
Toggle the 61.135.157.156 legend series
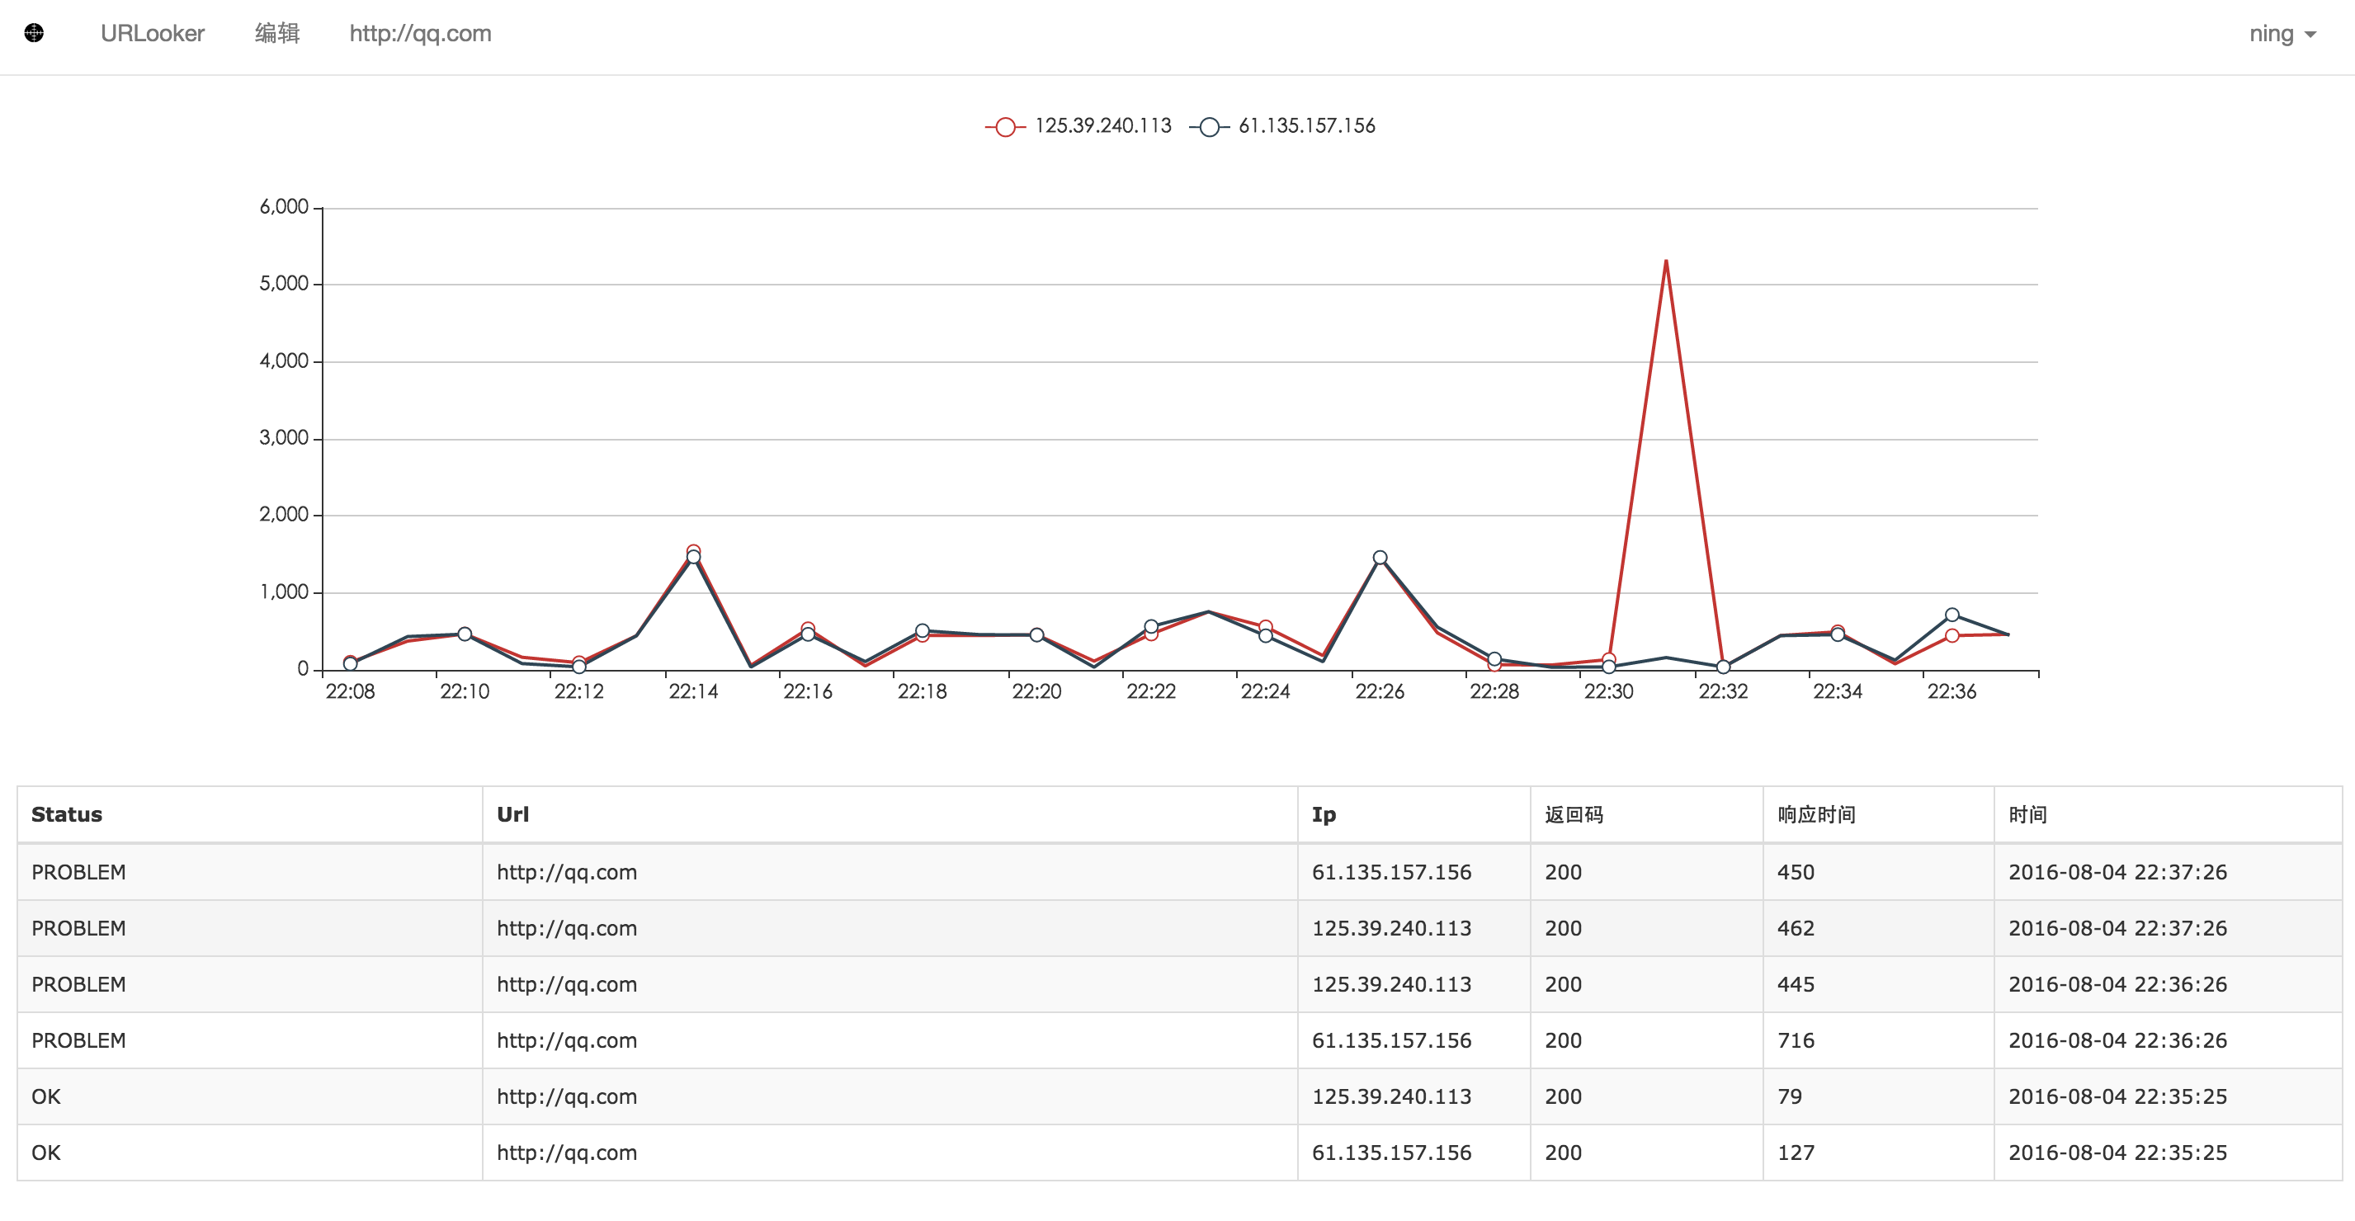pos(1305,126)
